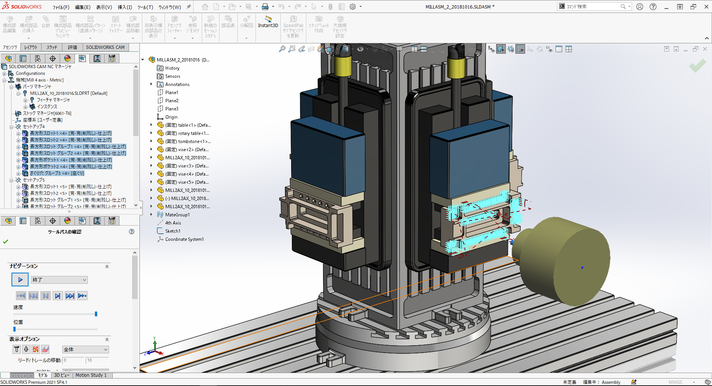Collapse the MILLASM_2_20181016 root node

tap(143, 60)
